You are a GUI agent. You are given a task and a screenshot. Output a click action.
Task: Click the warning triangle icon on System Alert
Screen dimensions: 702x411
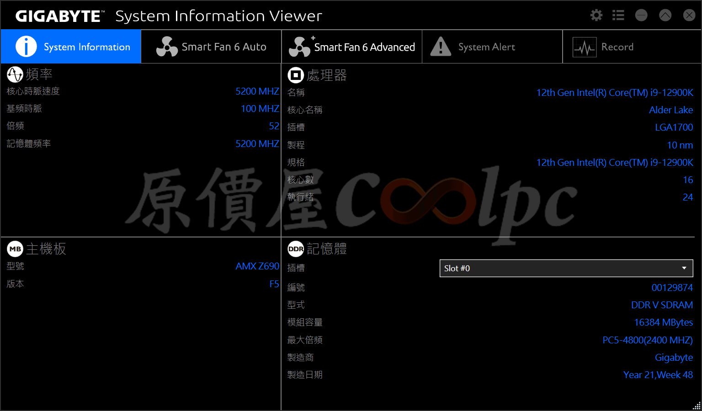click(x=441, y=47)
